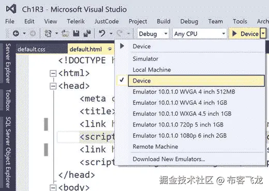Open the View menu
This screenshot has width=269, height=191.
pos(51,21)
